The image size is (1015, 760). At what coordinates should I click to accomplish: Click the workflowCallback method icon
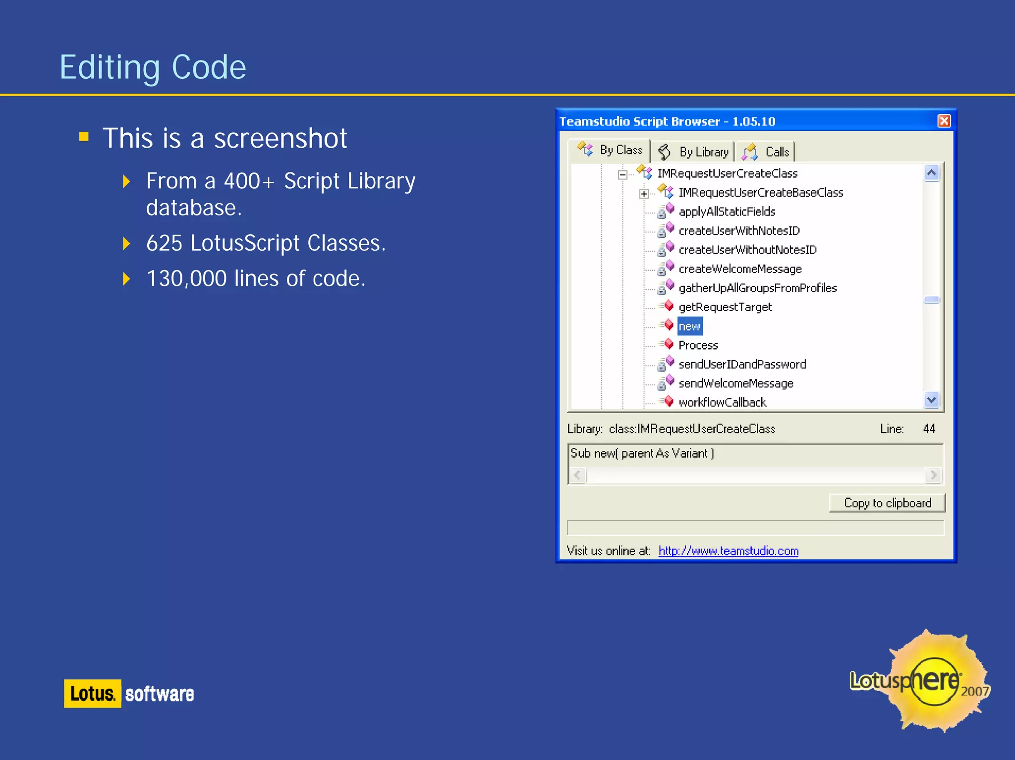coord(666,401)
